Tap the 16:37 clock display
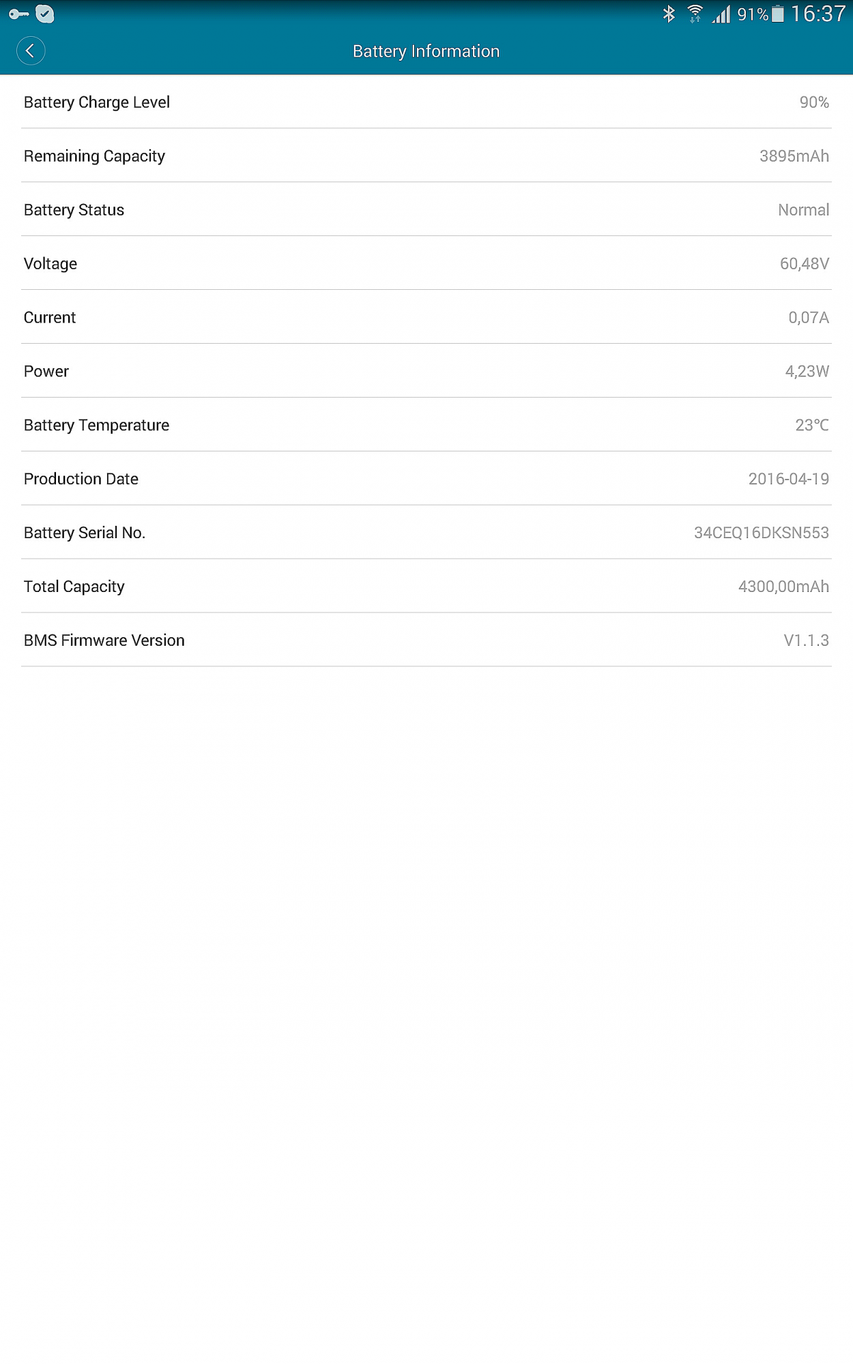The width and height of the screenshot is (853, 1364). pyautogui.click(x=818, y=14)
